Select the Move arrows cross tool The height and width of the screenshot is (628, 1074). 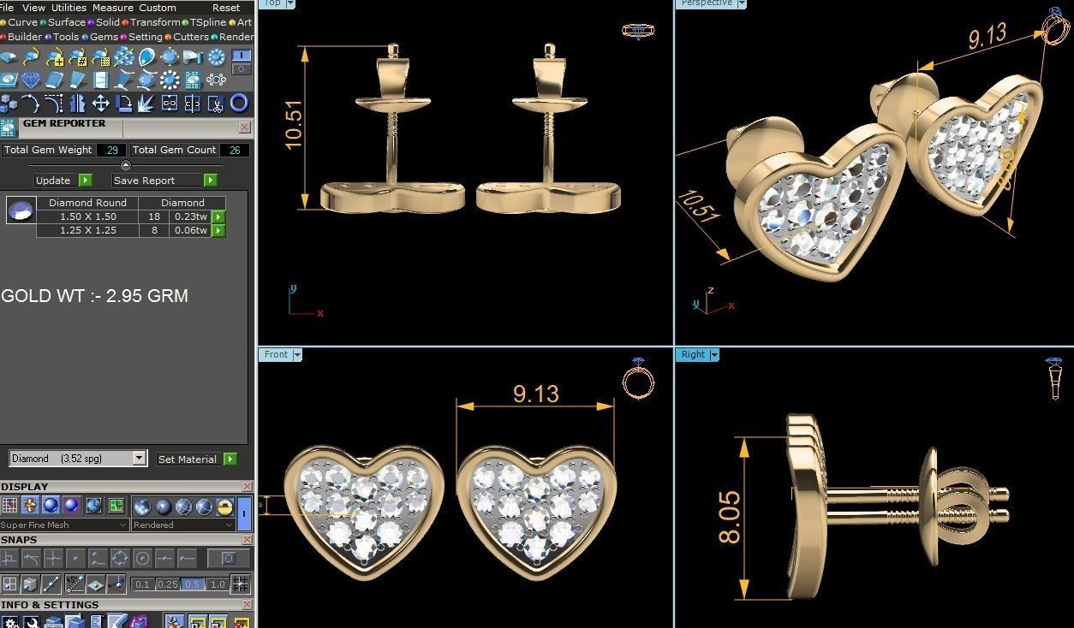pos(100,104)
